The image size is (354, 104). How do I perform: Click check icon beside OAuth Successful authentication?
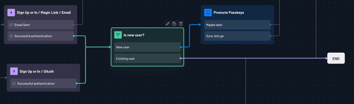click(x=14, y=84)
